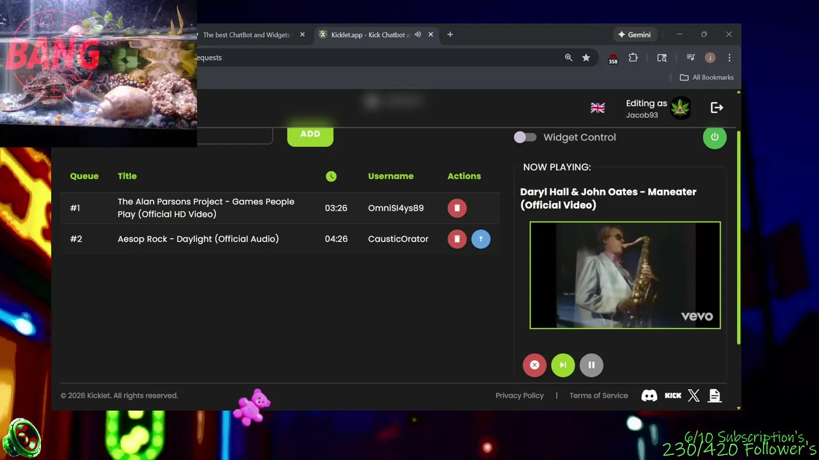This screenshot has height=460, width=819.
Task: Open the Terms of Service link
Action: point(599,395)
